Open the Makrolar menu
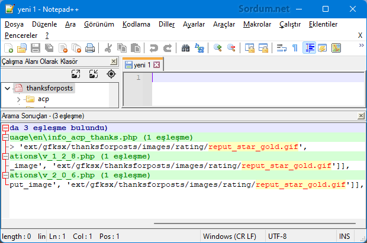Image resolution: width=367 pixels, height=243 pixels. [x=257, y=24]
